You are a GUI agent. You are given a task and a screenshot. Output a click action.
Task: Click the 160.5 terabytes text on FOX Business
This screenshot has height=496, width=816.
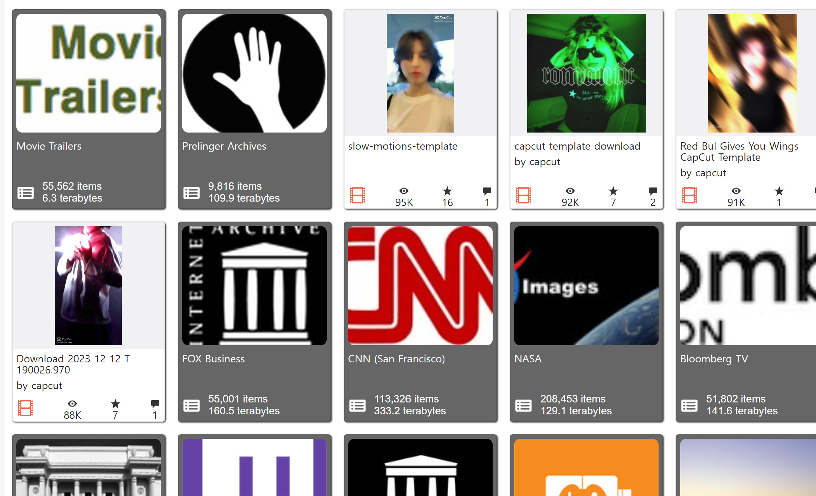[244, 411]
